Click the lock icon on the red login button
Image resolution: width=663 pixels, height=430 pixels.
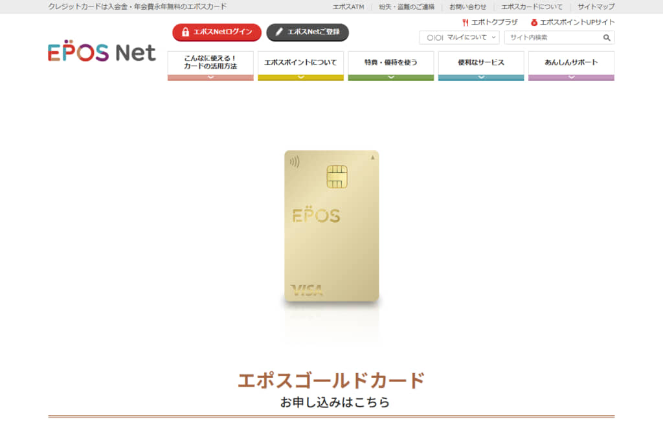point(185,32)
